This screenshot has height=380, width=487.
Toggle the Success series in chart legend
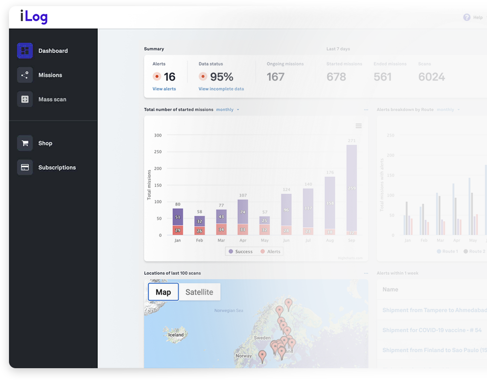241,251
